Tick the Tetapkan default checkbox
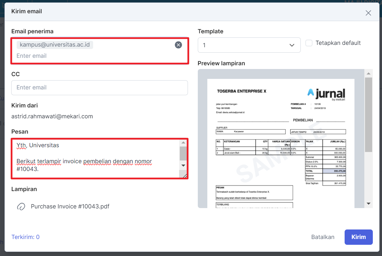 309,43
